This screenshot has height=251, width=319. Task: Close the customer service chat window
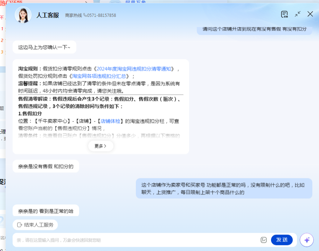tap(310, 14)
